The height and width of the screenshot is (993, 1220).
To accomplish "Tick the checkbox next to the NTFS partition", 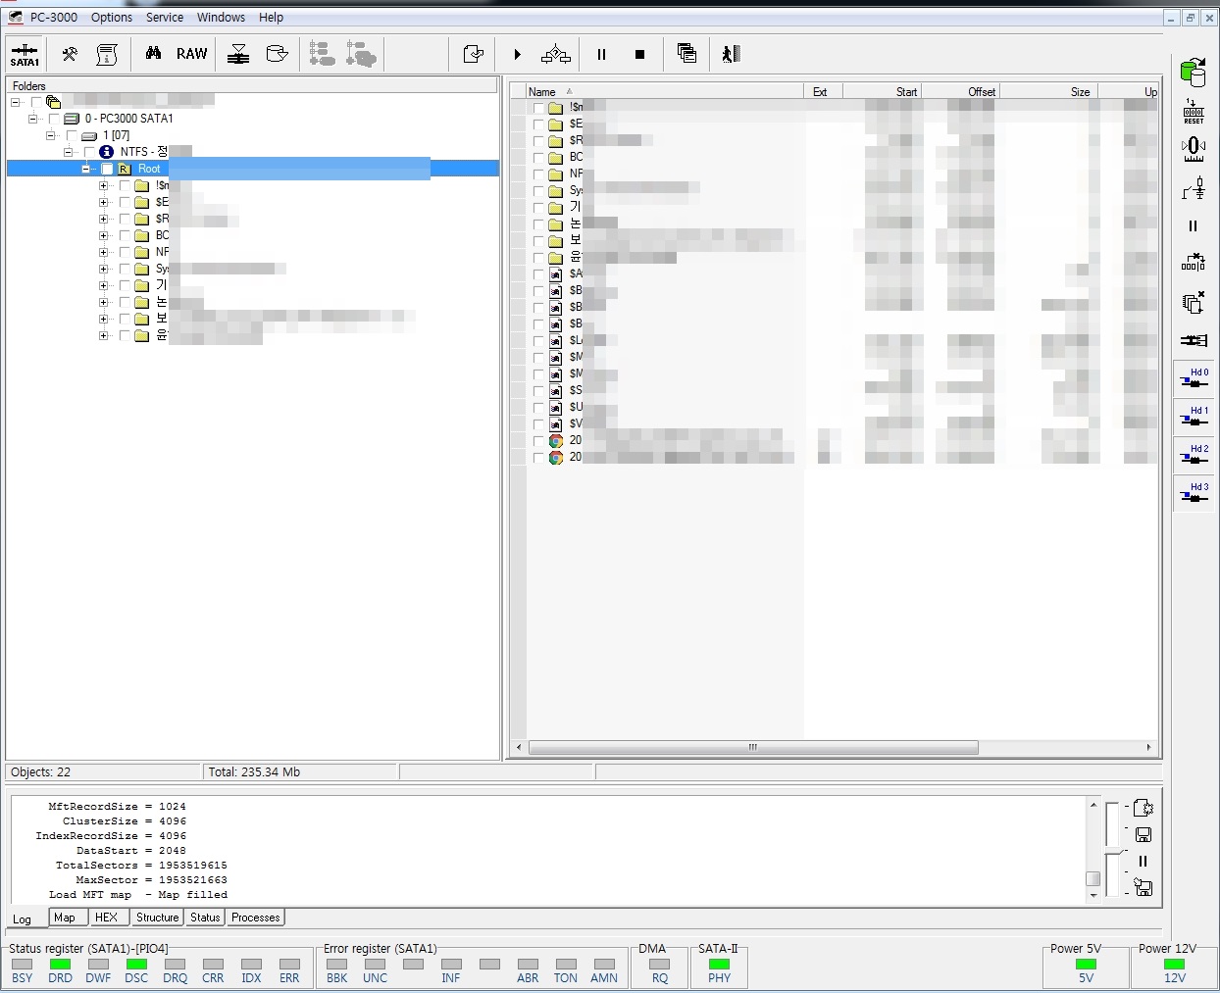I will 89,152.
